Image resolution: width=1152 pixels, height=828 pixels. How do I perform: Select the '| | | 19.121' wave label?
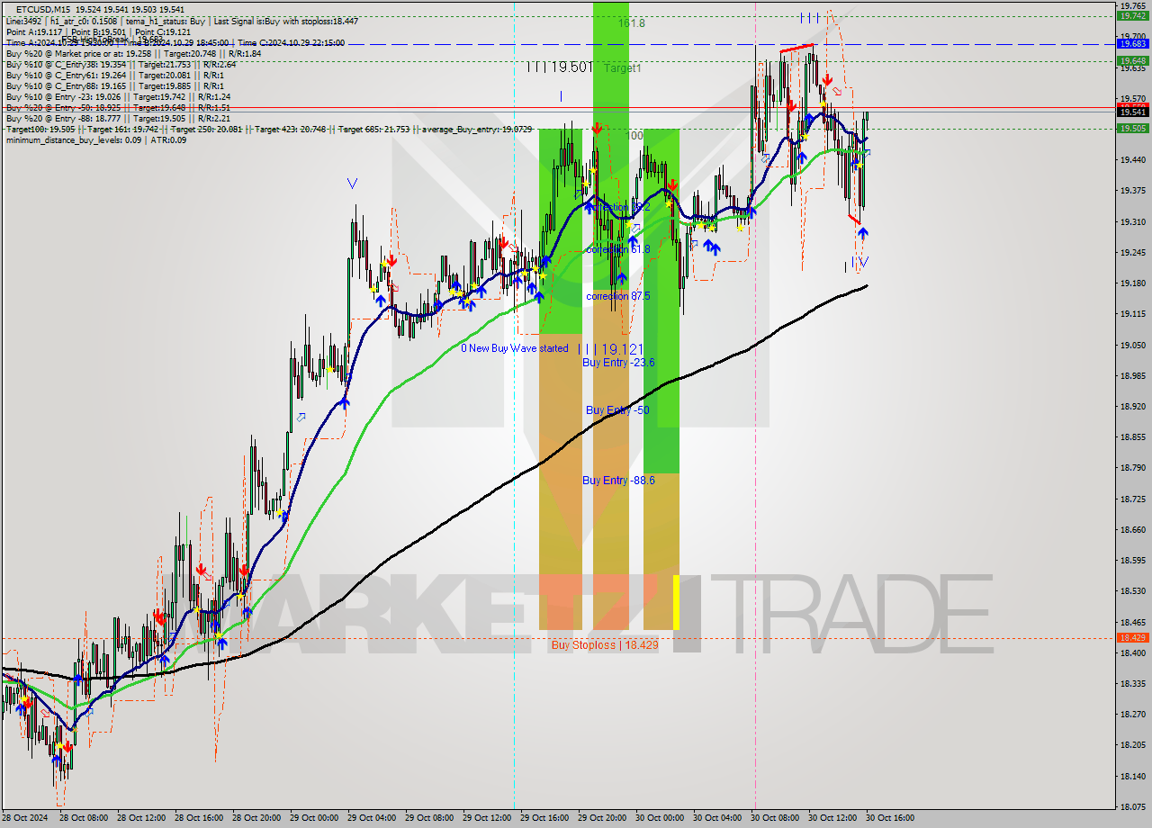613,348
